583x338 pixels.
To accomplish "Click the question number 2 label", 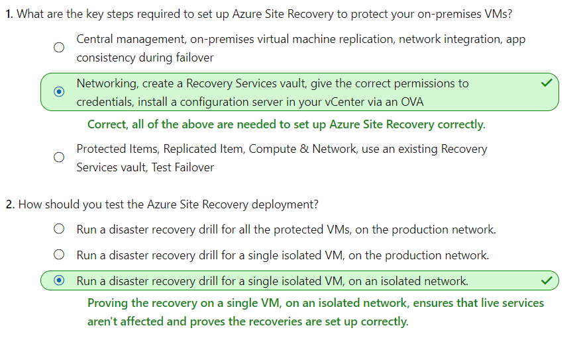I will click(9, 204).
